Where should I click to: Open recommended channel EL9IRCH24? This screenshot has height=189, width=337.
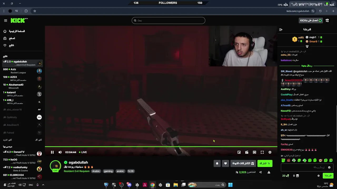click(22, 177)
